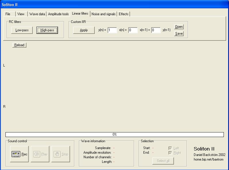
Task: Click the home.bip.net/baxtrom text
Action: (209, 159)
